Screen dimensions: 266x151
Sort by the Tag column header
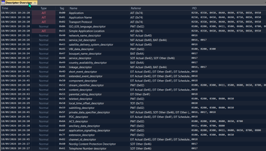(62, 8)
